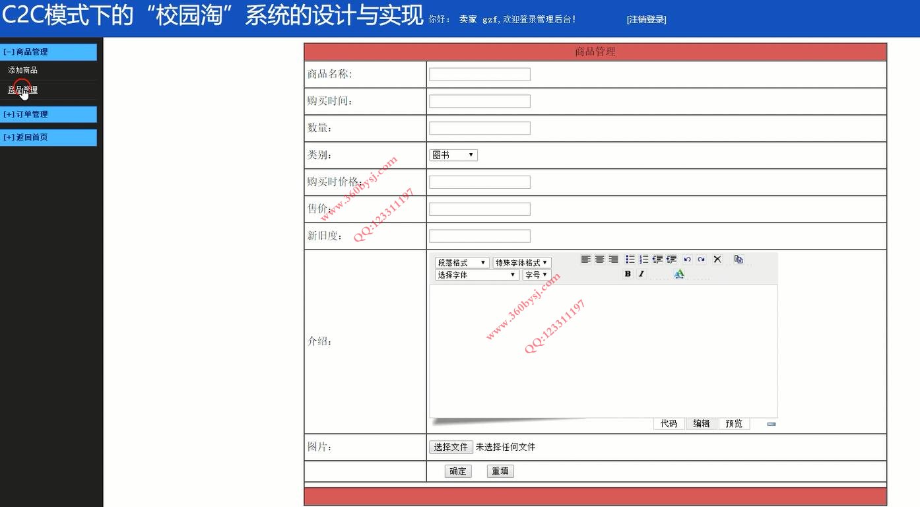
Task: Toggle italic formatting in editor
Action: pos(641,274)
